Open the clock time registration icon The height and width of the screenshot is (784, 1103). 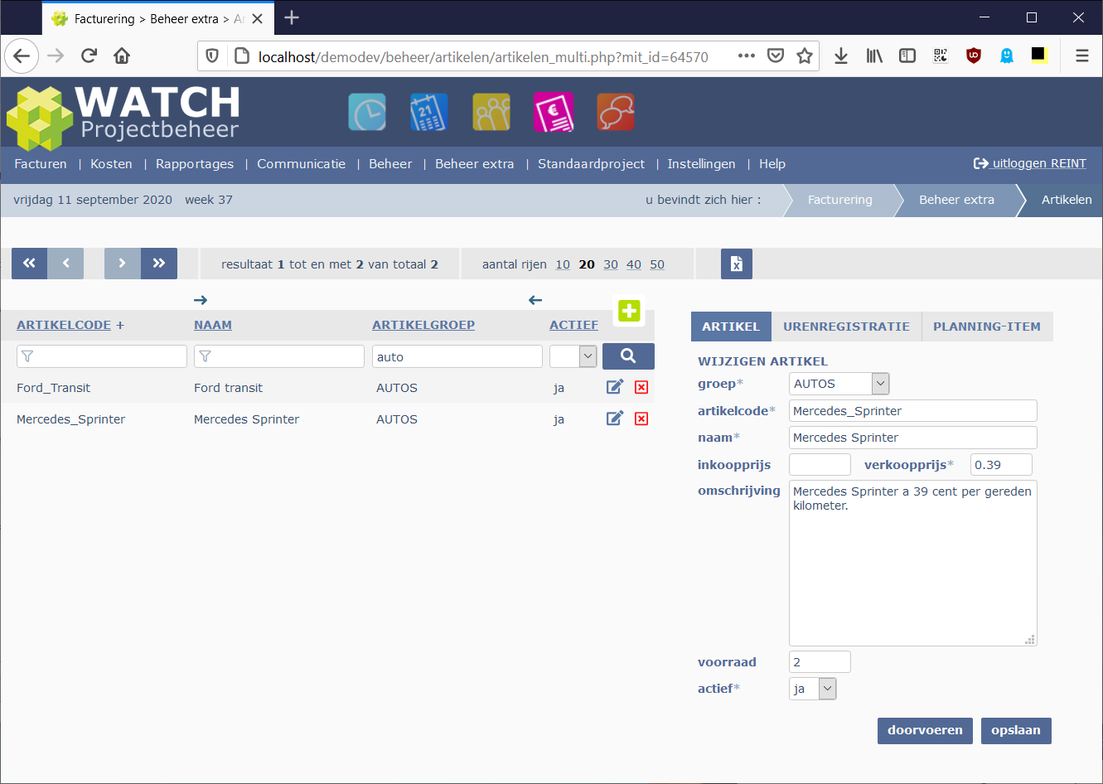tap(367, 112)
